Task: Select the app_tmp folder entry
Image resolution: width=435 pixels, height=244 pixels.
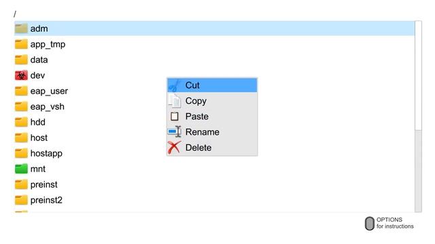Action: click(215, 44)
